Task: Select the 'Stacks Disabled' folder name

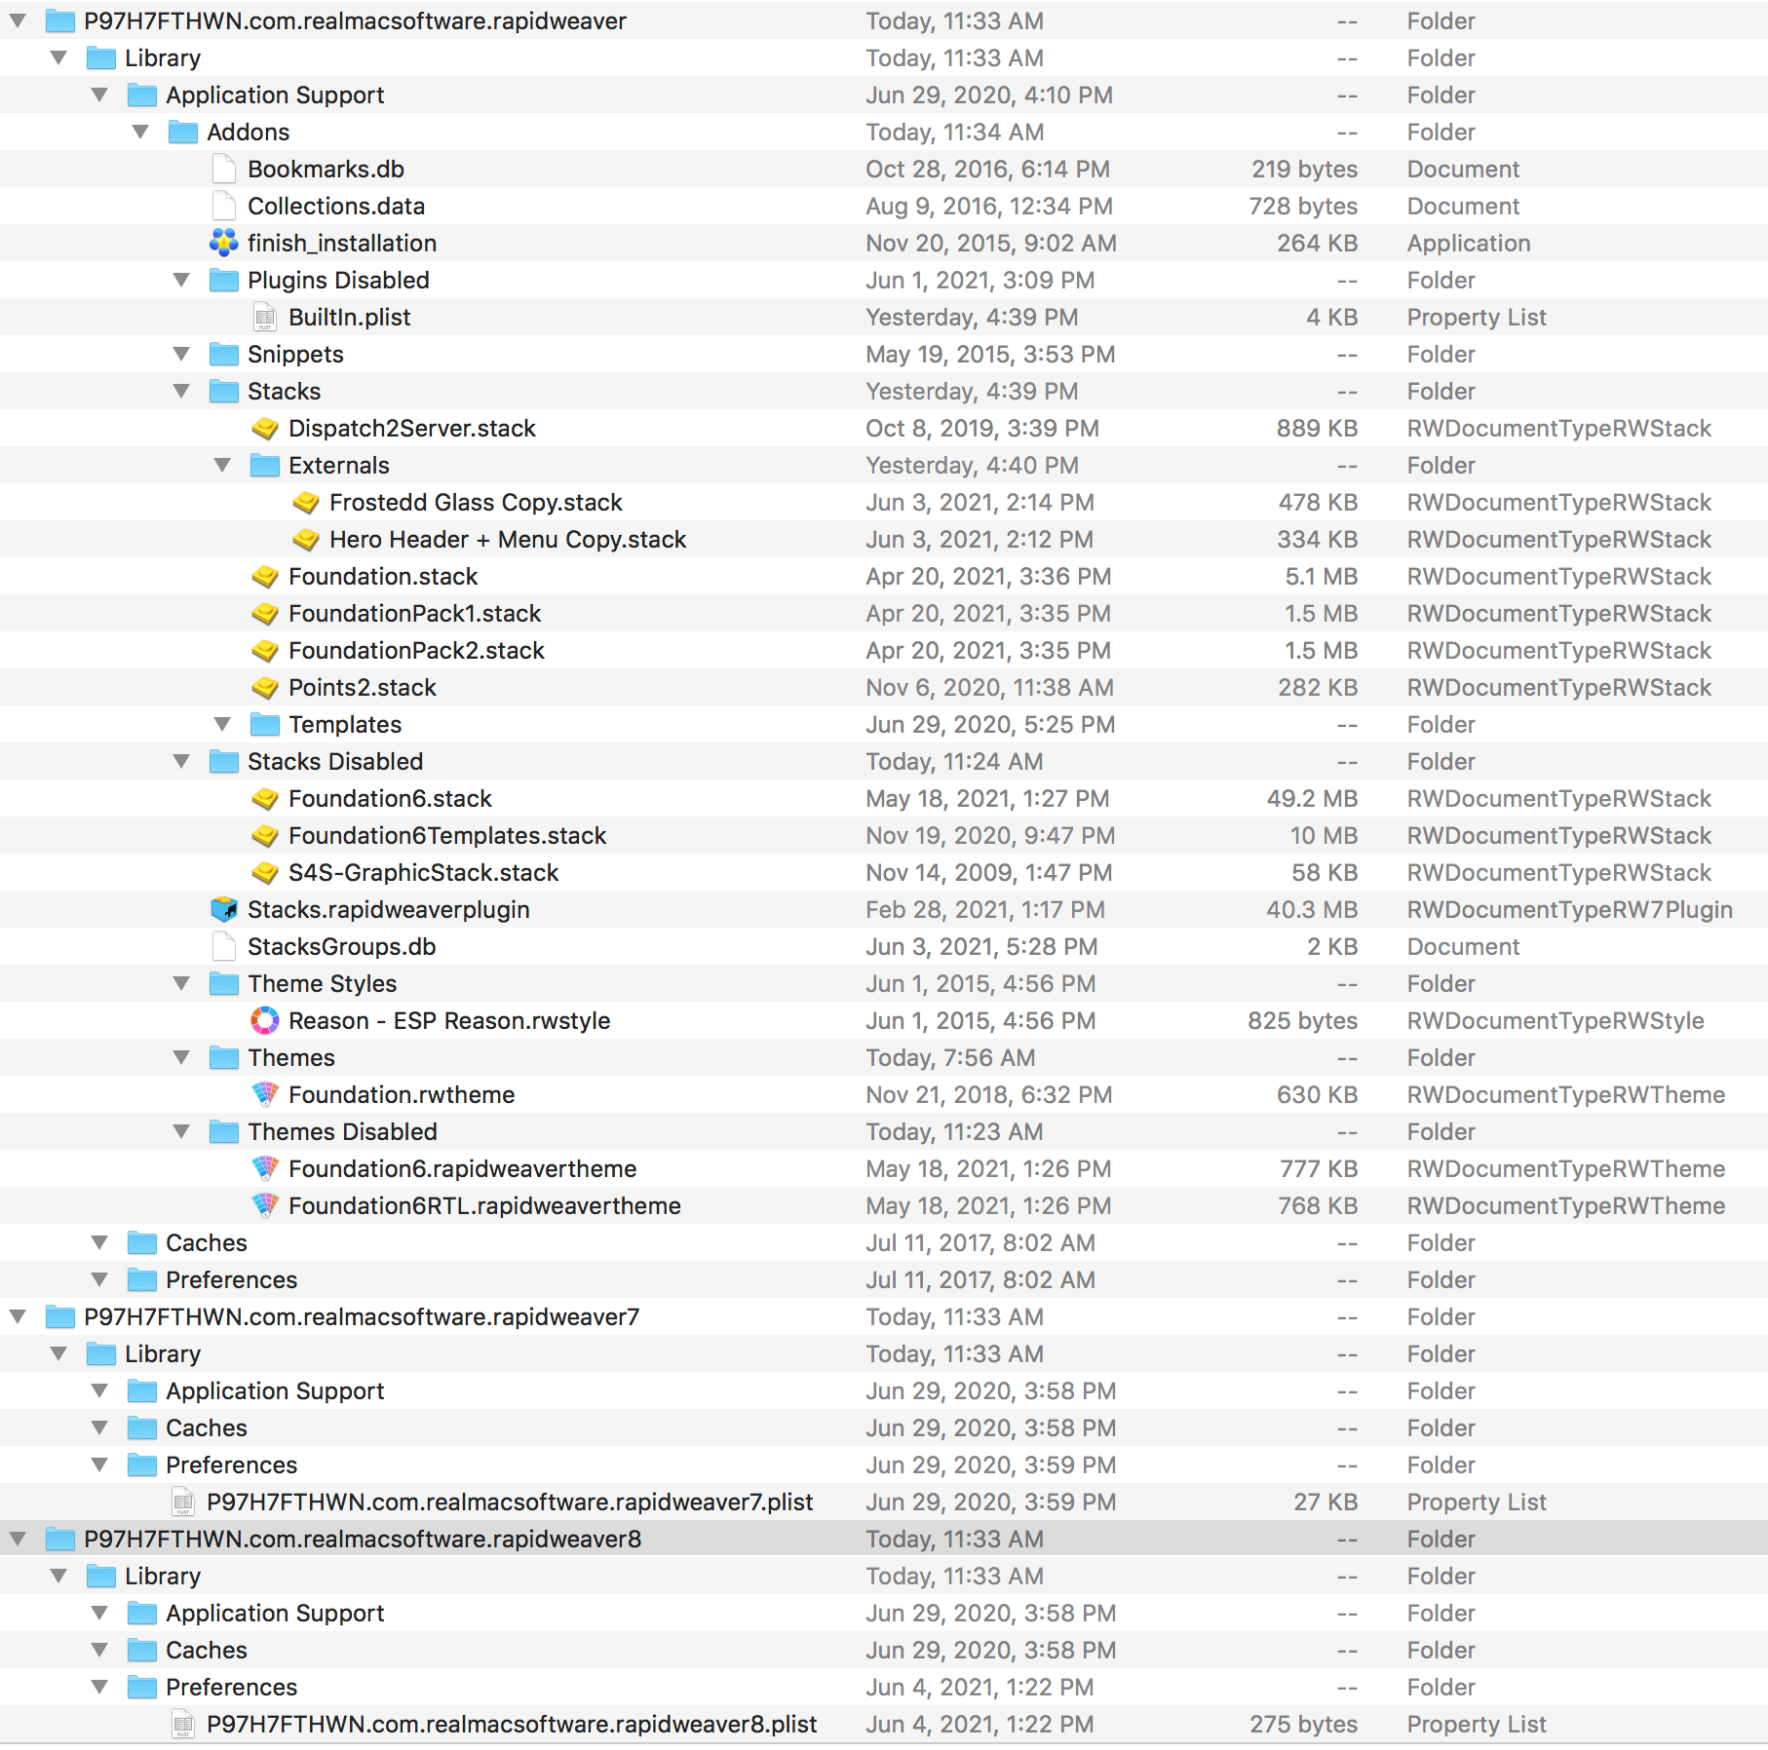Action: tap(335, 761)
